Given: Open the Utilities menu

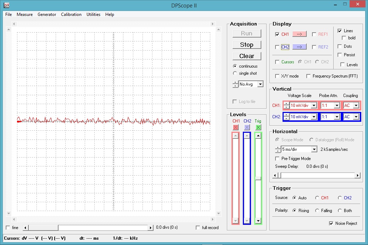Looking at the screenshot, I should tap(93, 14).
